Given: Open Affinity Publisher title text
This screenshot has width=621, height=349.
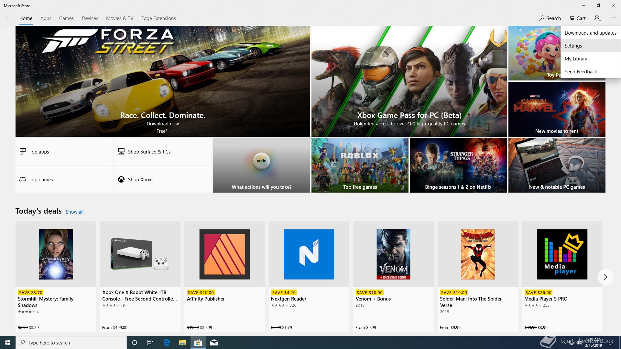Looking at the screenshot, I should point(206,299).
